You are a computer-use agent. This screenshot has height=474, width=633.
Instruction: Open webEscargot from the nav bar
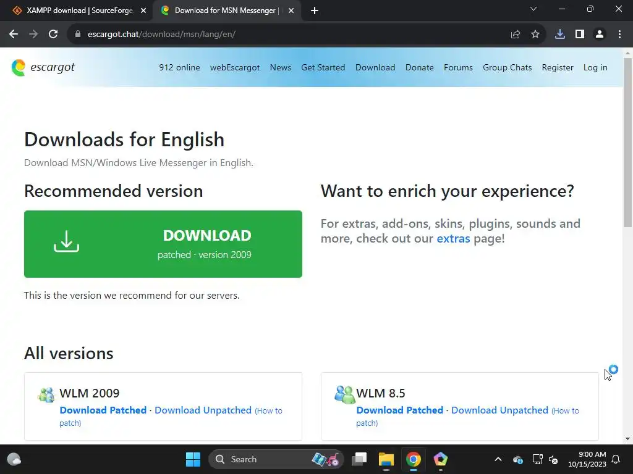[234, 67]
